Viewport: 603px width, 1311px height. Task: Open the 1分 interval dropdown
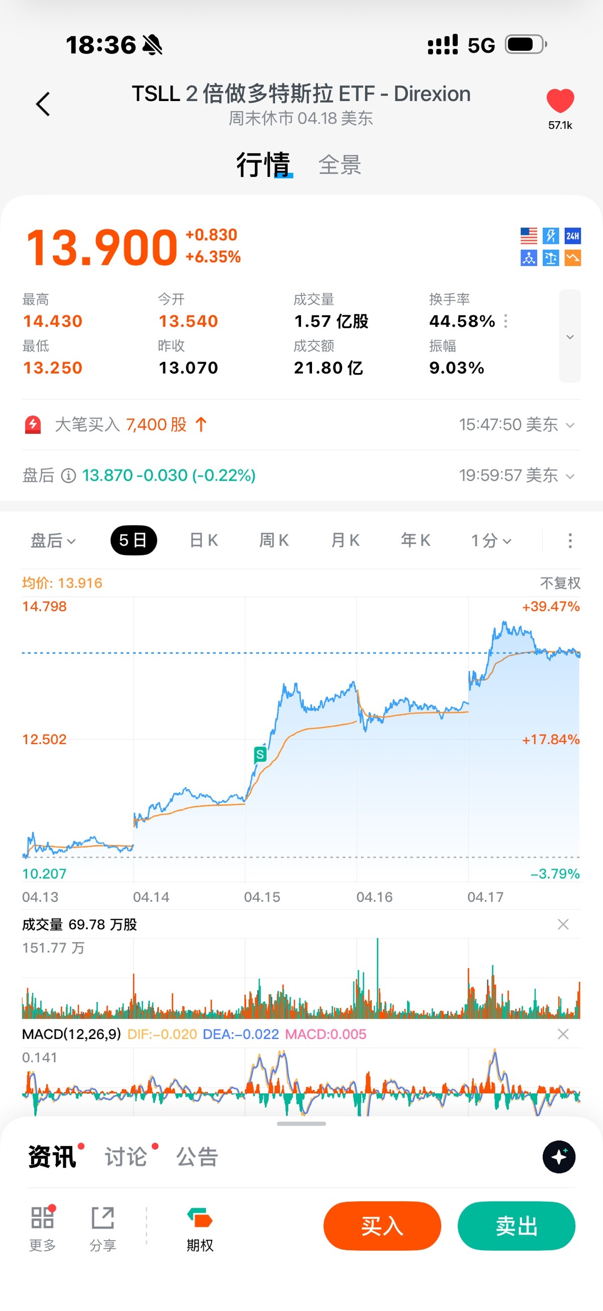click(490, 540)
